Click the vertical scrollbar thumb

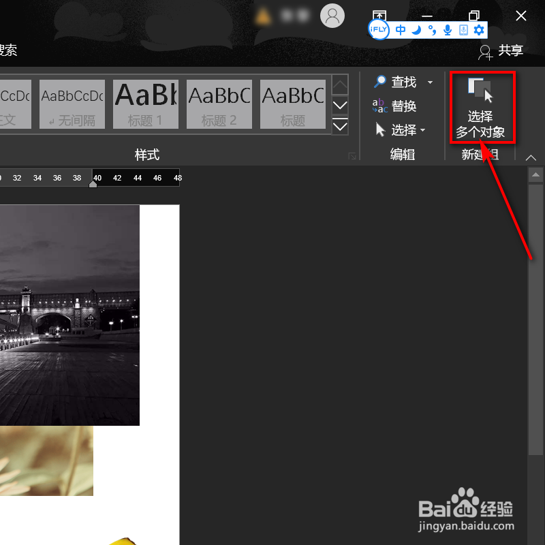[x=535, y=320]
